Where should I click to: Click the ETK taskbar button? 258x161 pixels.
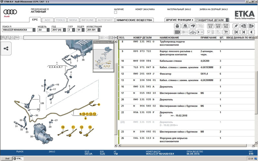[18, 158]
